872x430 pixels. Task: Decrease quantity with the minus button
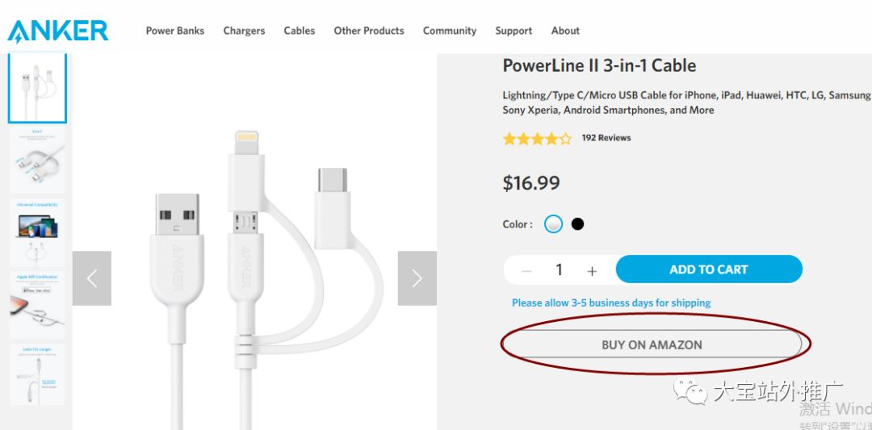526,270
